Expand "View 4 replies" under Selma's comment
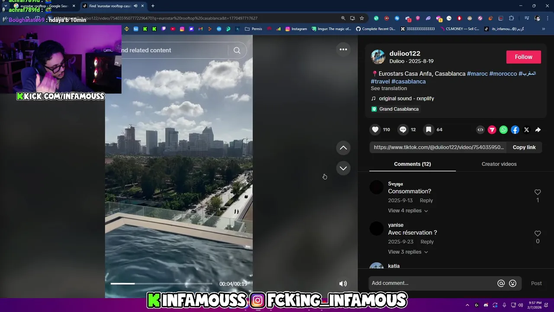554x312 pixels. [408, 211]
